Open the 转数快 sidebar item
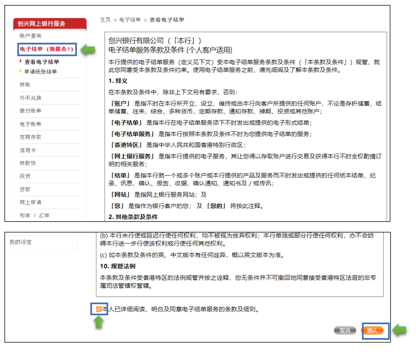 tap(27, 163)
